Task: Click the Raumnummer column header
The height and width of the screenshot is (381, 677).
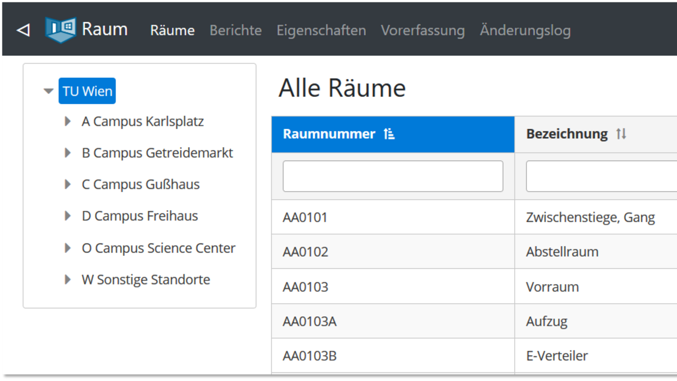Action: click(393, 134)
